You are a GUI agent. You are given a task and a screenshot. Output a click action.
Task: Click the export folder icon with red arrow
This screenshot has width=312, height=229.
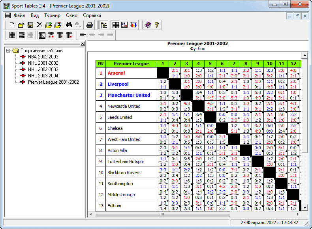click(58, 25)
